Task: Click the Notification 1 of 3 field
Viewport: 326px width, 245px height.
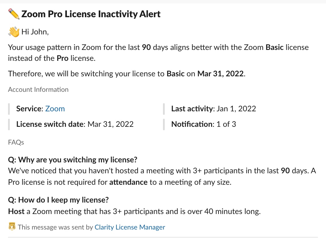Action: (x=203, y=124)
